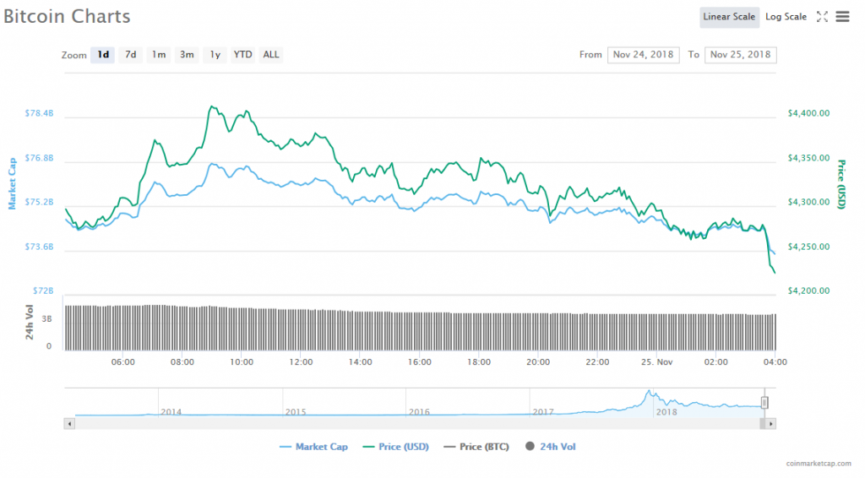Toggle fullscreen chart view
This screenshot has width=865, height=478.
(x=822, y=17)
